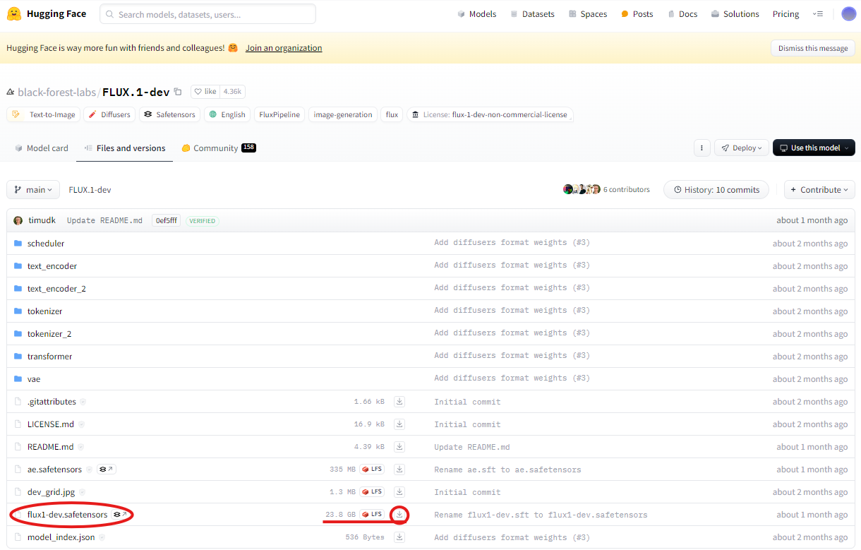Click the LFS badge for dev_grid.jpg
Screen dimensions: 861x550
point(372,492)
